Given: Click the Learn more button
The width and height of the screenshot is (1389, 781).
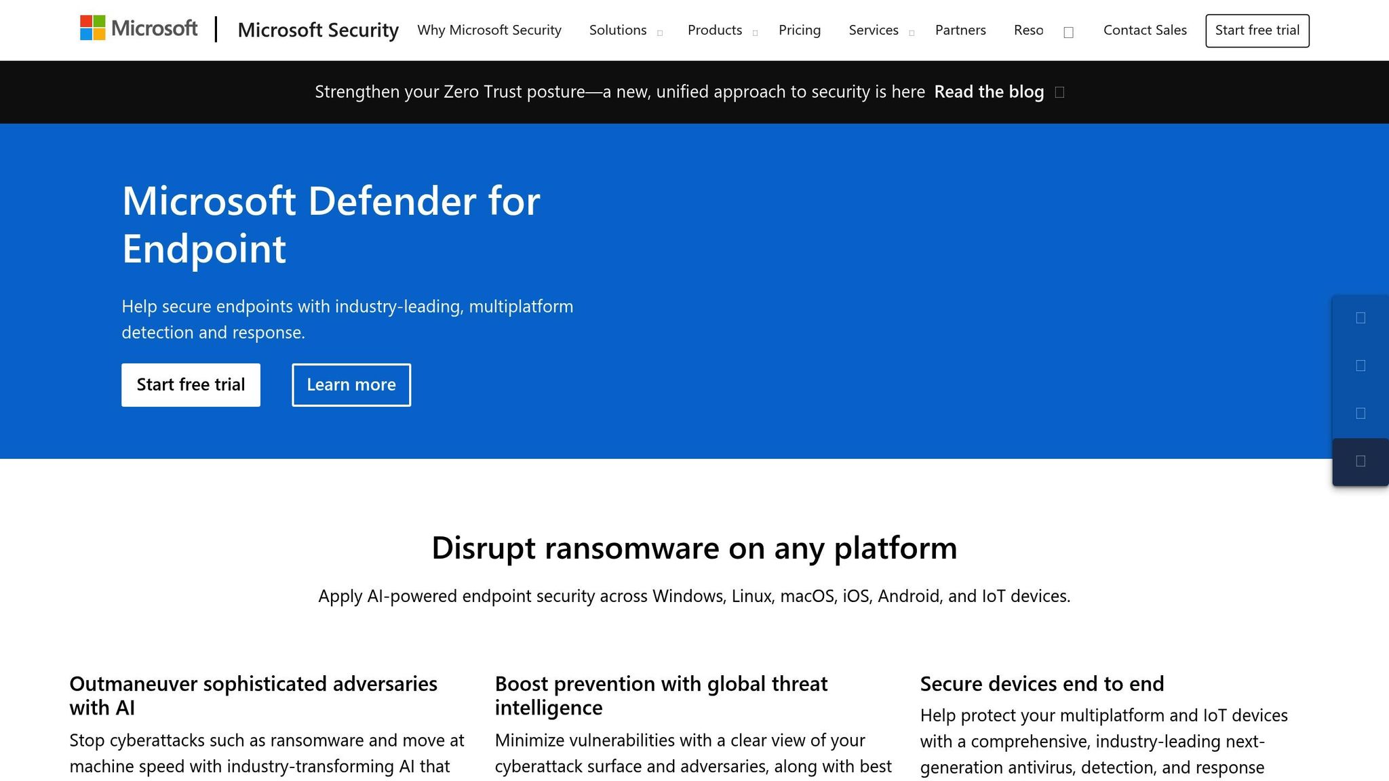Looking at the screenshot, I should click(x=351, y=384).
